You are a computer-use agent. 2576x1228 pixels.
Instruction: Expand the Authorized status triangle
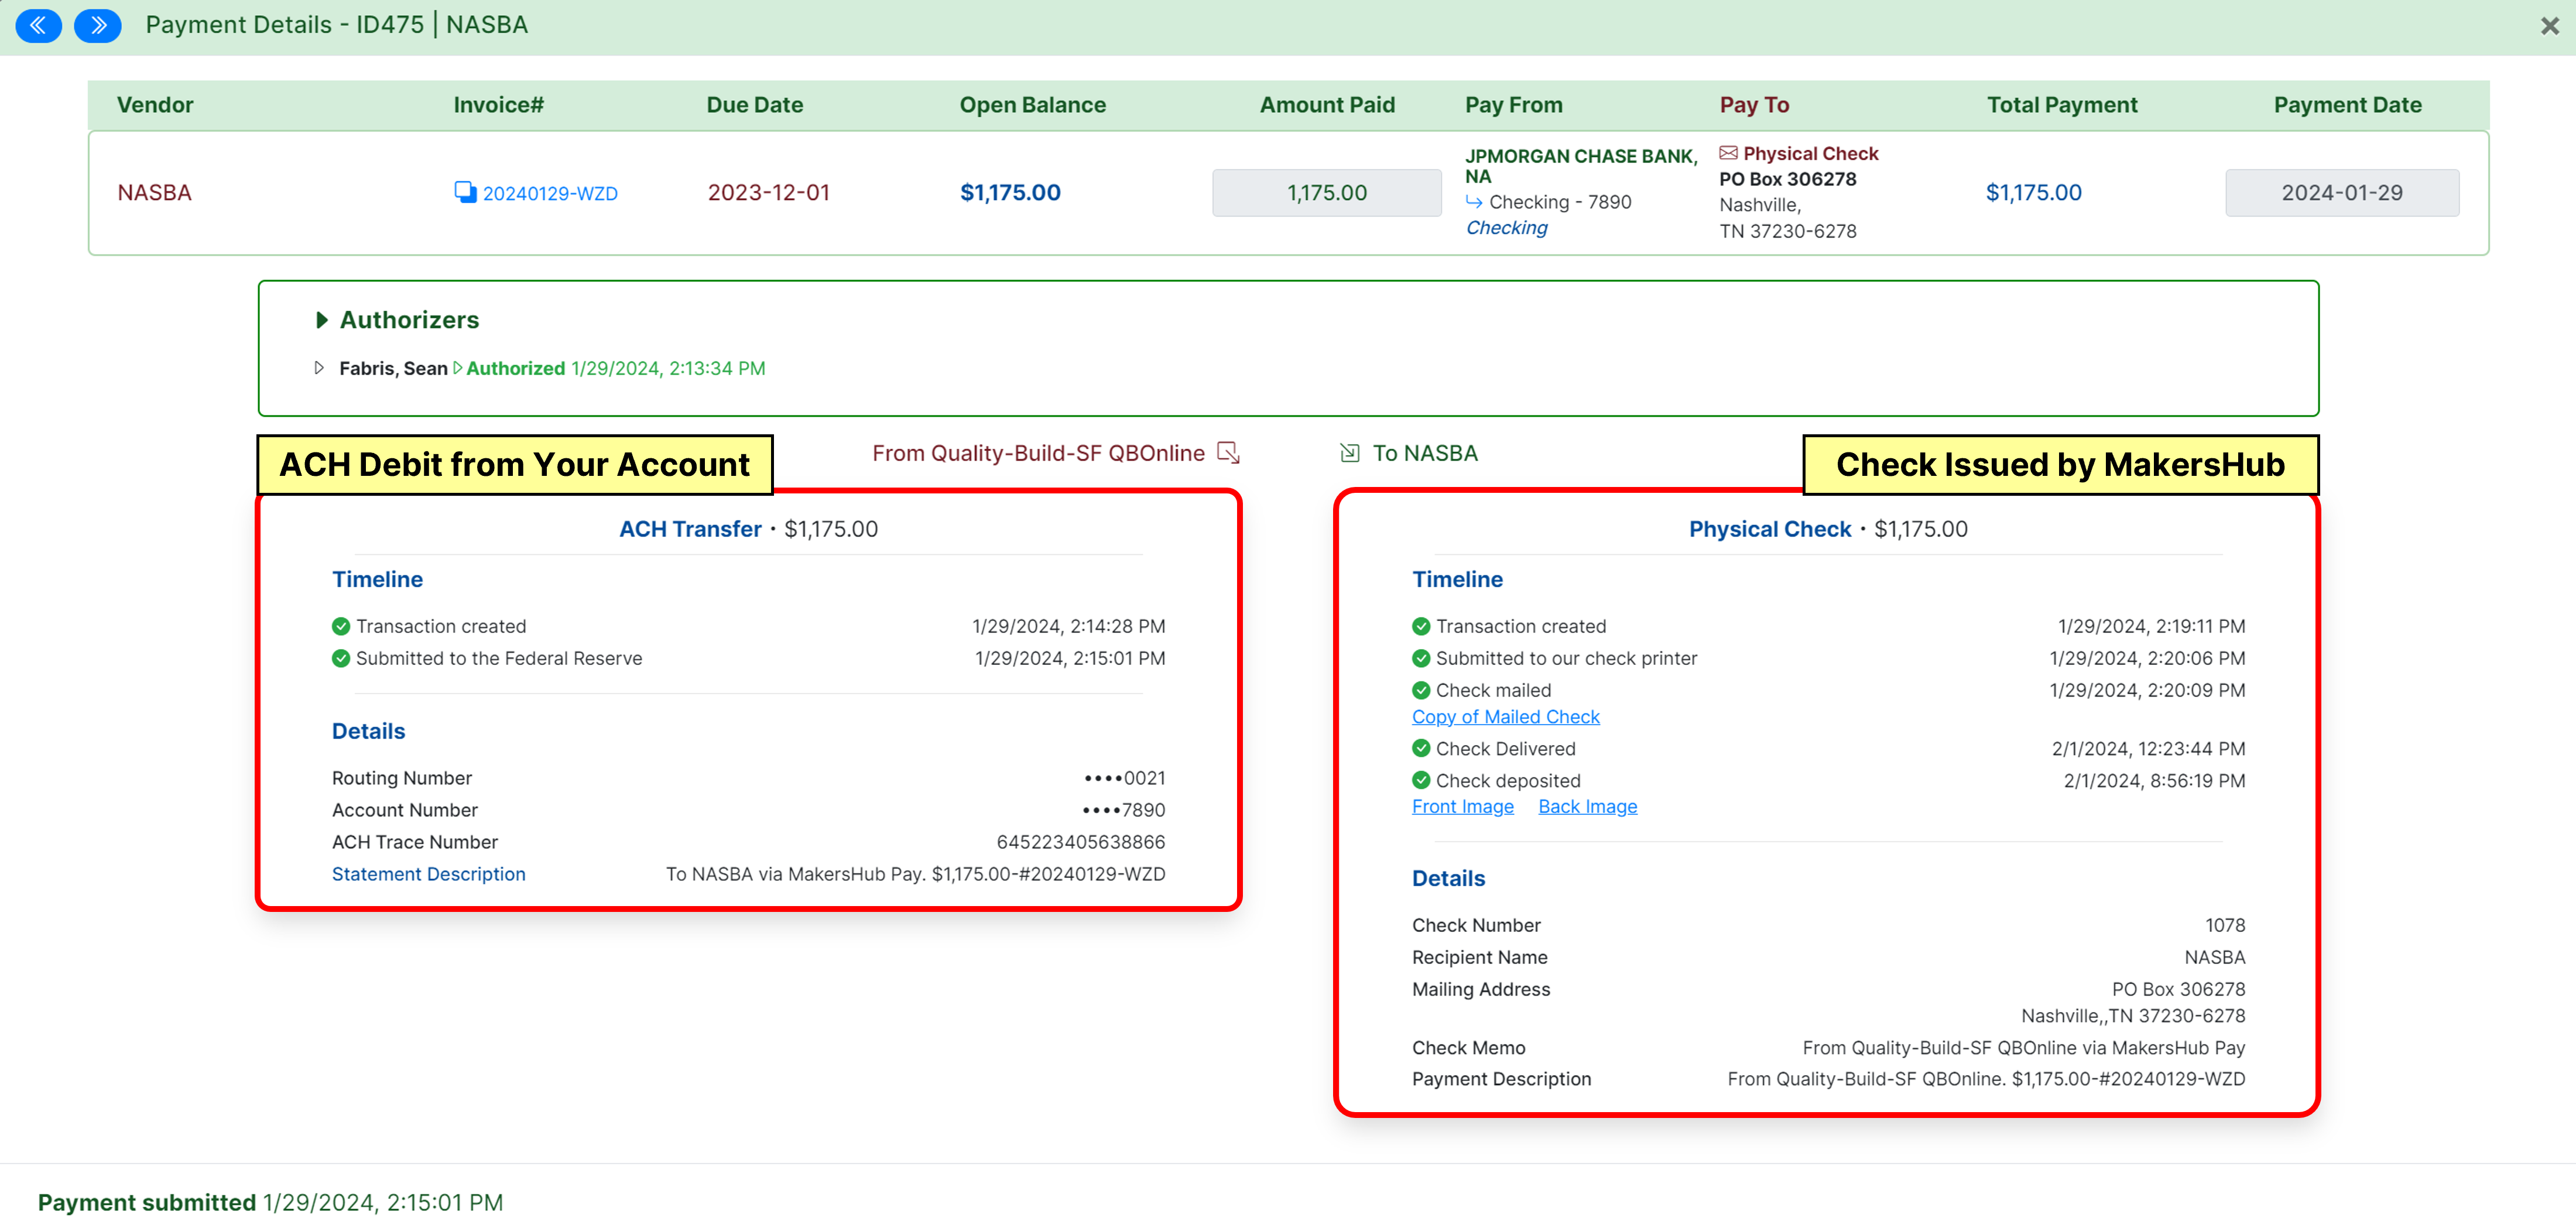tap(457, 368)
